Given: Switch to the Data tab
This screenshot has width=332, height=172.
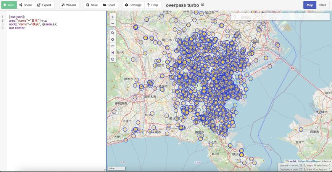Looking at the screenshot, I should click(x=323, y=5).
